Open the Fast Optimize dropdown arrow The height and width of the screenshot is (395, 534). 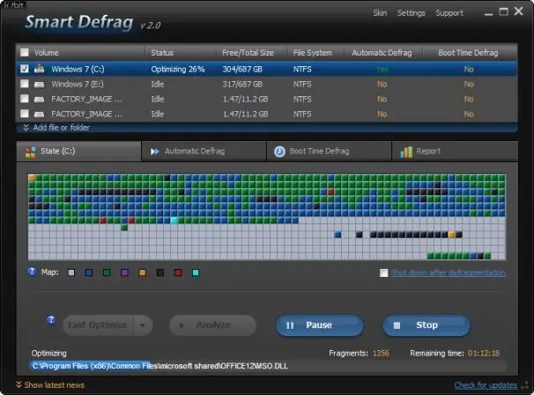point(143,325)
